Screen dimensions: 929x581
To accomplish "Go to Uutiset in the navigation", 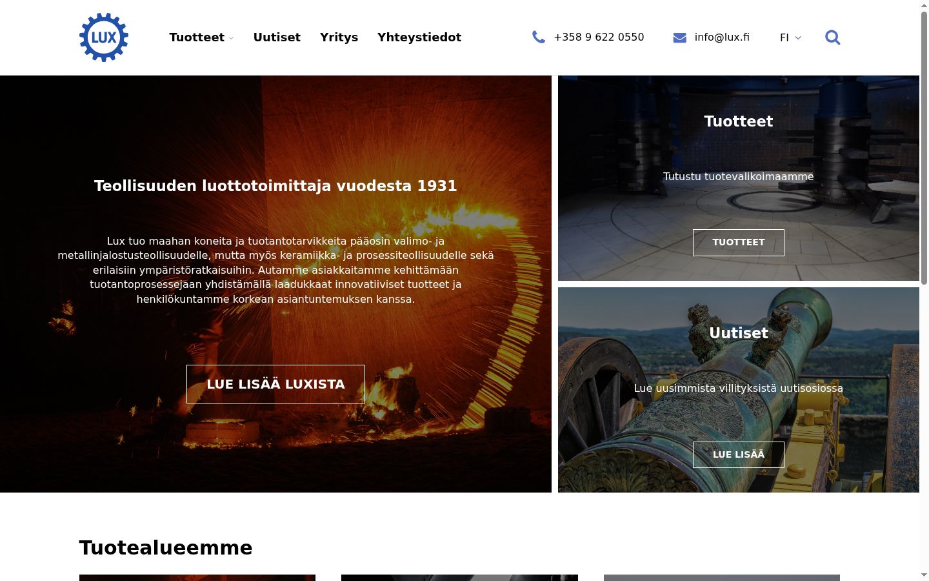I will click(277, 37).
